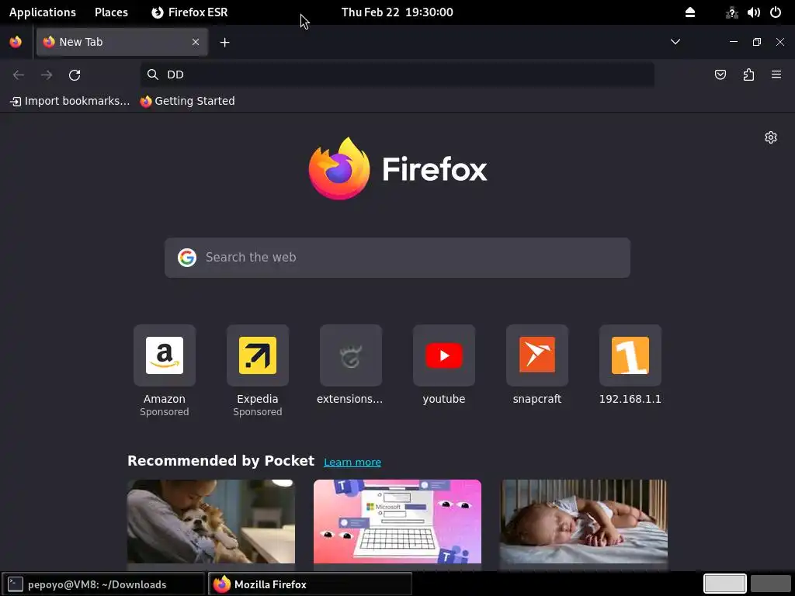Open the extensions shortcut tile
This screenshot has height=596, width=795.
coord(350,365)
